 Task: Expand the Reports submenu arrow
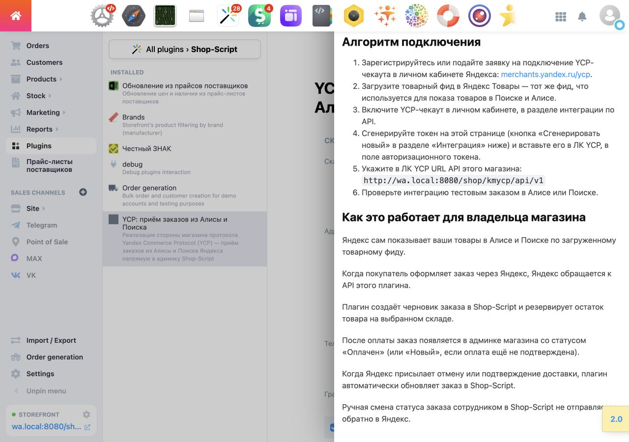[57, 129]
